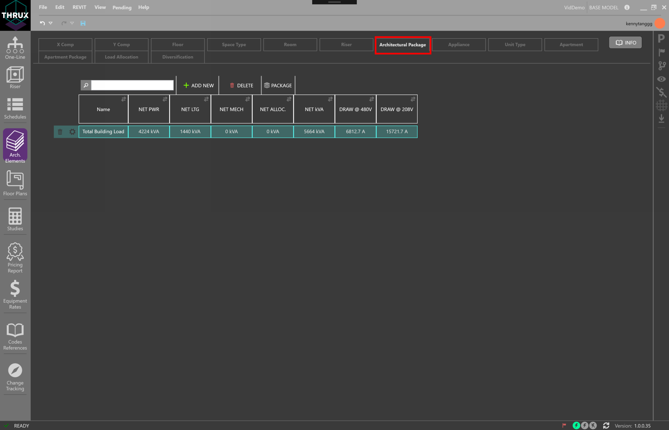The height and width of the screenshot is (430, 669).
Task: Click the ADD NEW button
Action: point(199,85)
